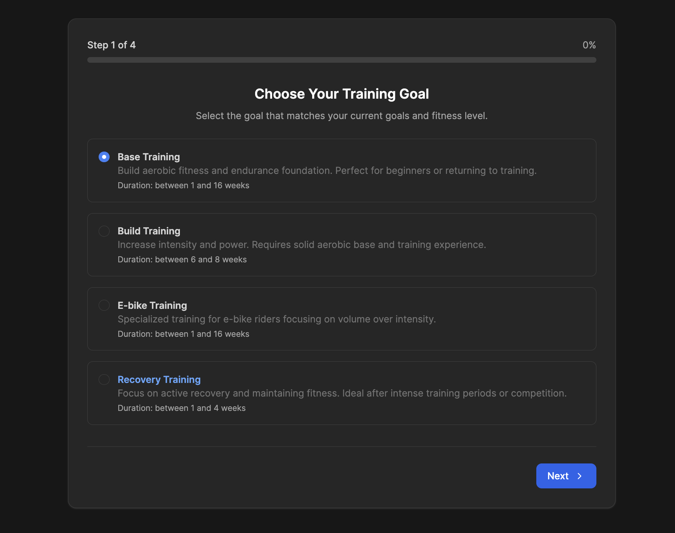Viewport: 675px width, 533px height.
Task: Select the E-bike Training radio button
Action: tap(104, 305)
